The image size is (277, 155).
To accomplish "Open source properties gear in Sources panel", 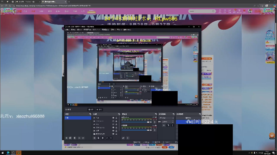I will click(102, 138).
